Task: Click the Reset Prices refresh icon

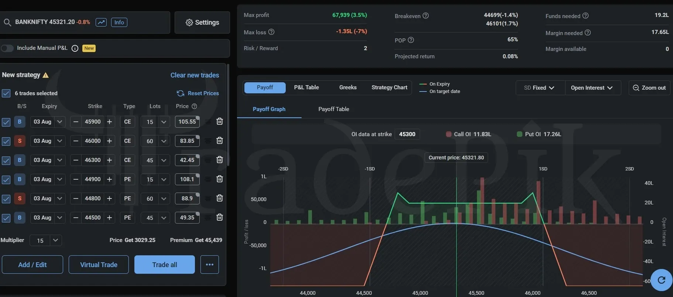Action: pos(181,93)
